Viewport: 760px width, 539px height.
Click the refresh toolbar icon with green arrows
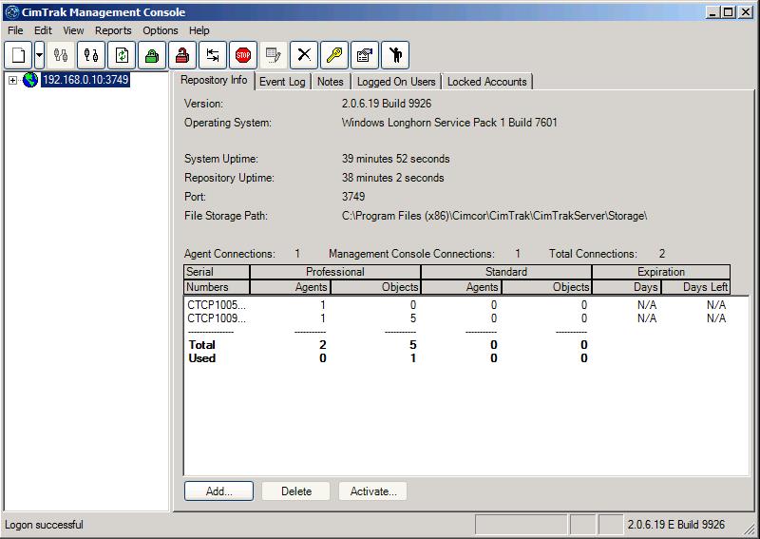122,55
